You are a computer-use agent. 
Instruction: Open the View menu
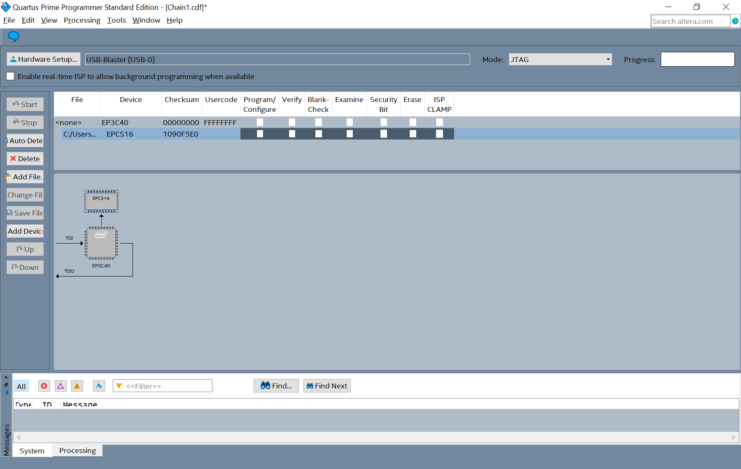(49, 20)
